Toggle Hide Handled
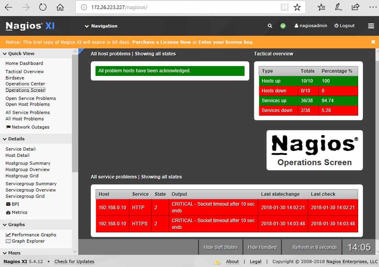The width and height of the screenshot is (379, 267). click(262, 247)
